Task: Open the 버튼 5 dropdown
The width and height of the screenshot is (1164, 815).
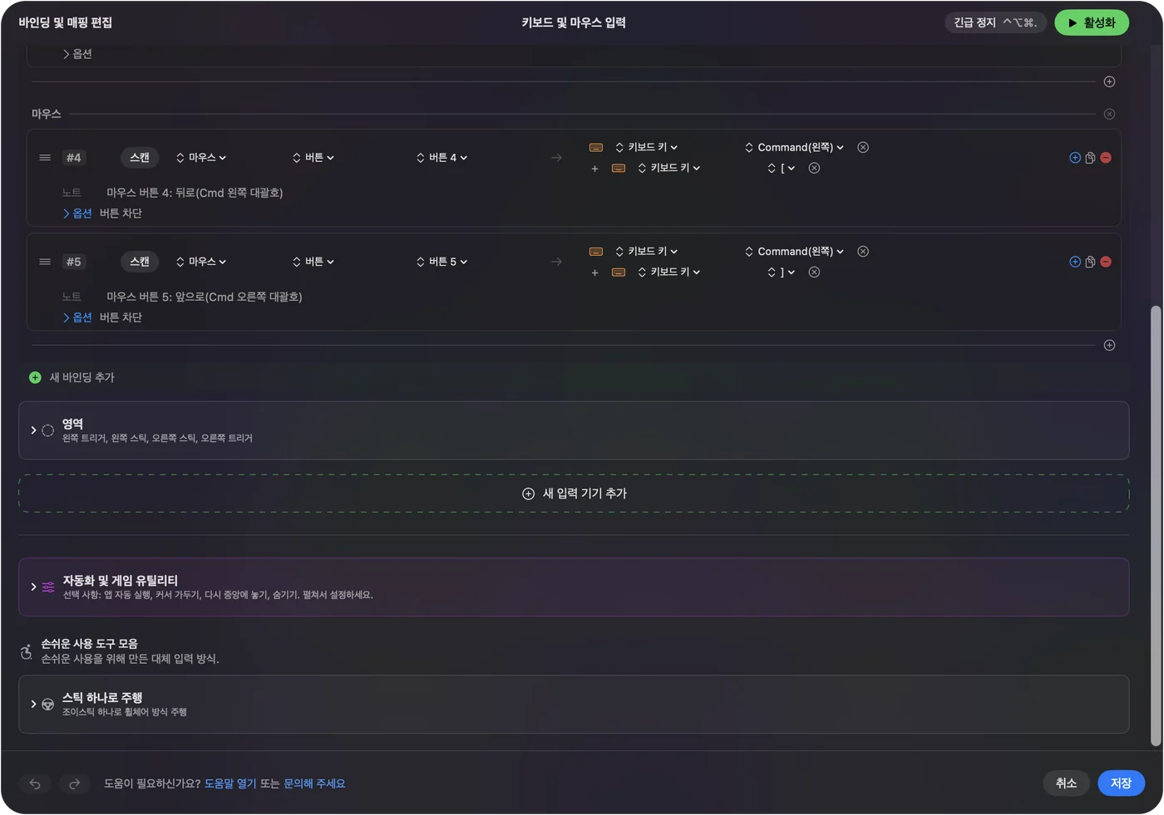Action: coord(442,262)
